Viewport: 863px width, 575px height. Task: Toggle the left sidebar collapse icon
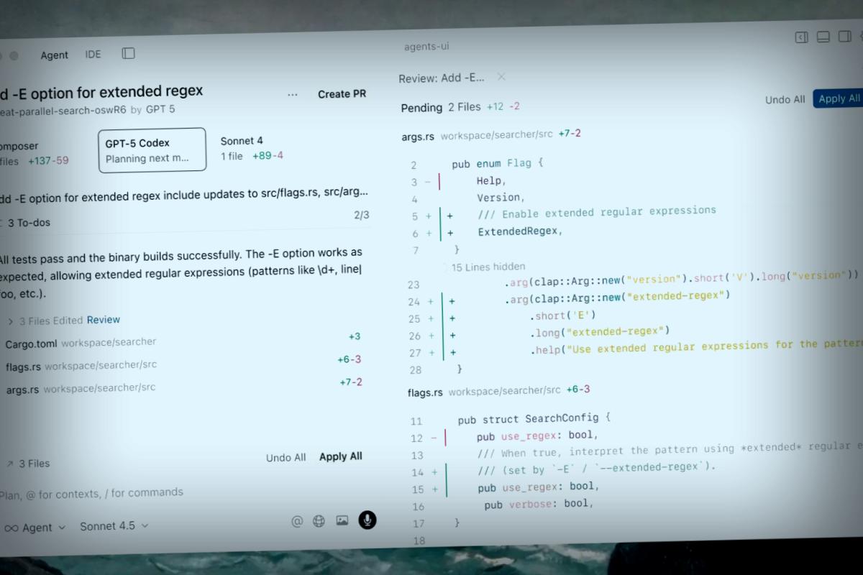(801, 37)
